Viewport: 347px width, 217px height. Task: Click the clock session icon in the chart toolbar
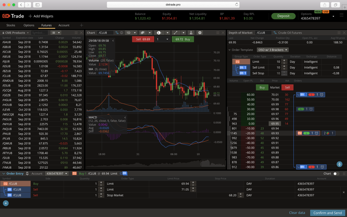(x=159, y=33)
